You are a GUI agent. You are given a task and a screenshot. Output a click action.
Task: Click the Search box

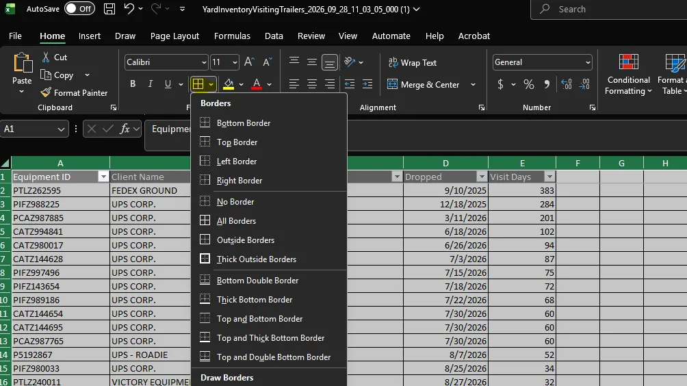click(609, 9)
